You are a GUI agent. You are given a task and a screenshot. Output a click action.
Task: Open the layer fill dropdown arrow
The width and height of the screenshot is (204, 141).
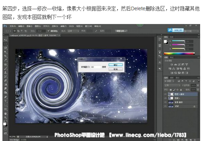tap(198, 90)
